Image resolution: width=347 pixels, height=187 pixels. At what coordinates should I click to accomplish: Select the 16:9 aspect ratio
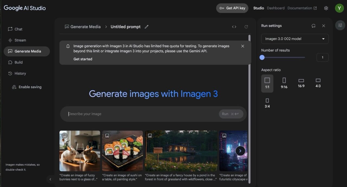click(301, 83)
